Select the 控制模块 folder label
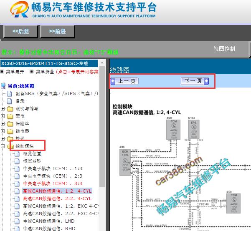The image size is (251, 231). point(25,146)
